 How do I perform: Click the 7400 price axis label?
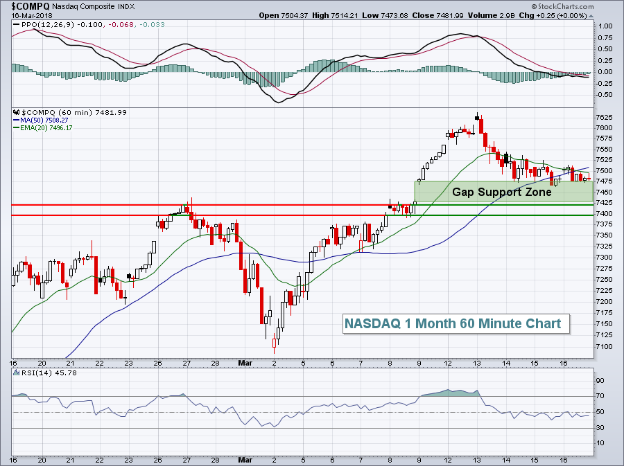604,214
